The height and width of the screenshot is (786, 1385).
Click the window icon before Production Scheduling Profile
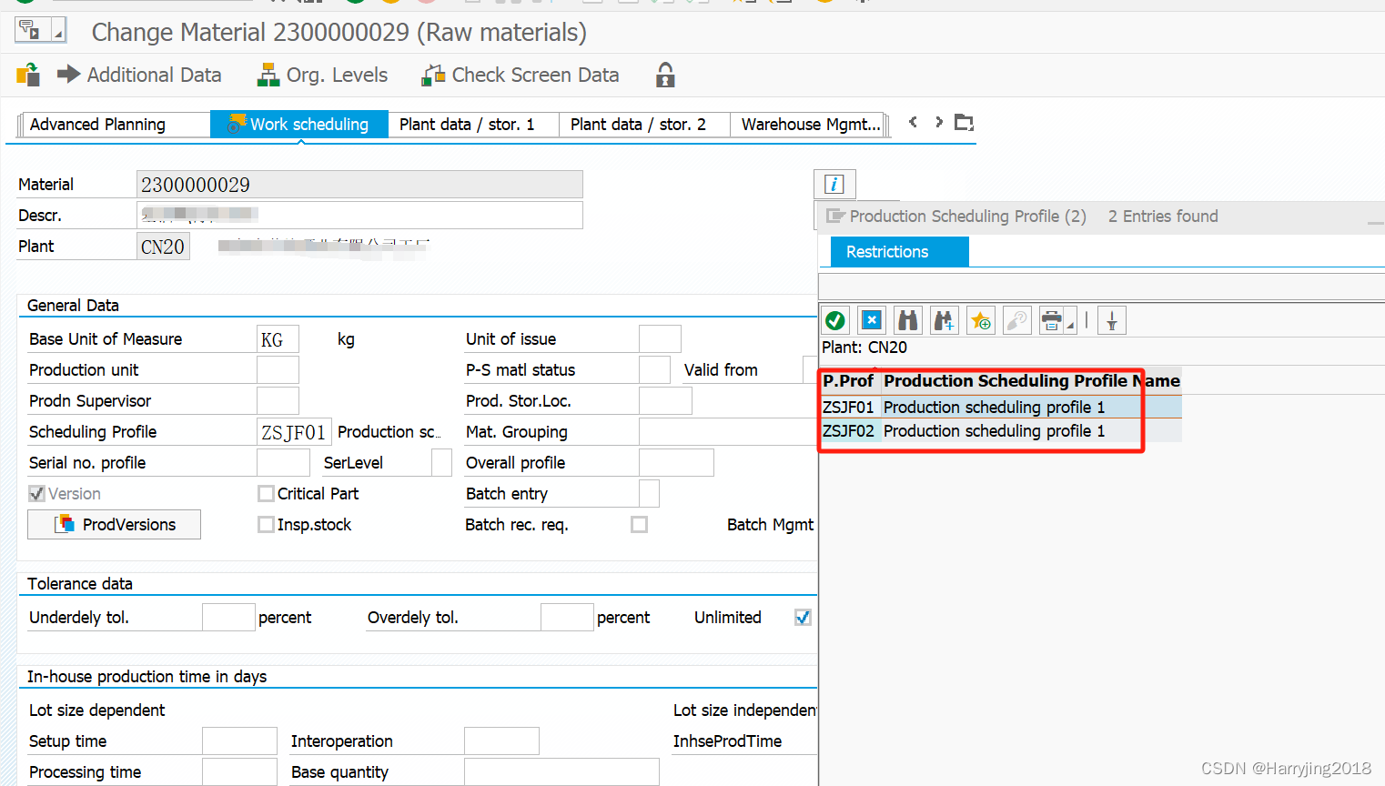(x=835, y=216)
